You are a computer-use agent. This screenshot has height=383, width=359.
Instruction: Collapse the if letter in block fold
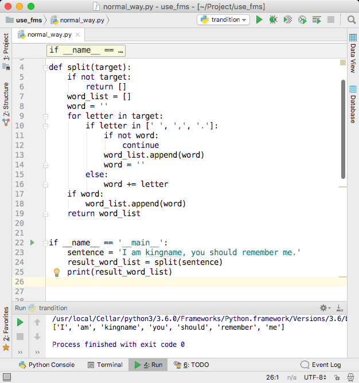coord(45,126)
